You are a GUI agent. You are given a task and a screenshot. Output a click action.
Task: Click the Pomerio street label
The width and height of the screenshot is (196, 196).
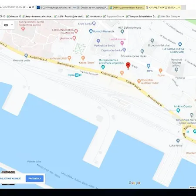[180, 78]
